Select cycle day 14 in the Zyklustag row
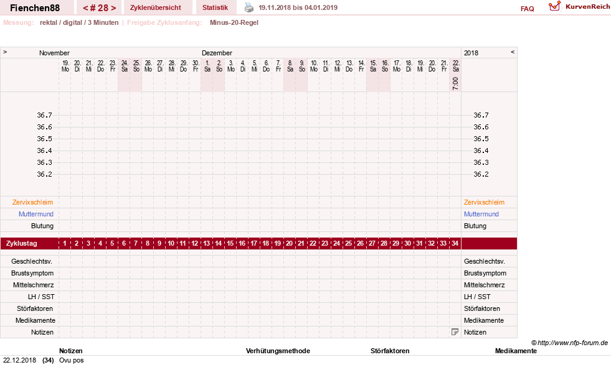The height and width of the screenshot is (375, 611). pos(218,244)
